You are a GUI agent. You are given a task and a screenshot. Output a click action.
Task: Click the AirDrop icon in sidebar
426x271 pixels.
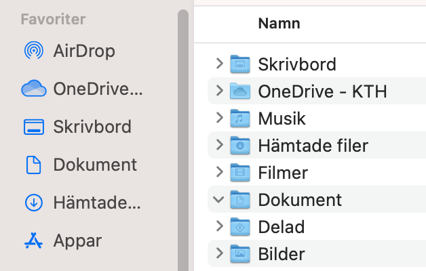point(33,51)
